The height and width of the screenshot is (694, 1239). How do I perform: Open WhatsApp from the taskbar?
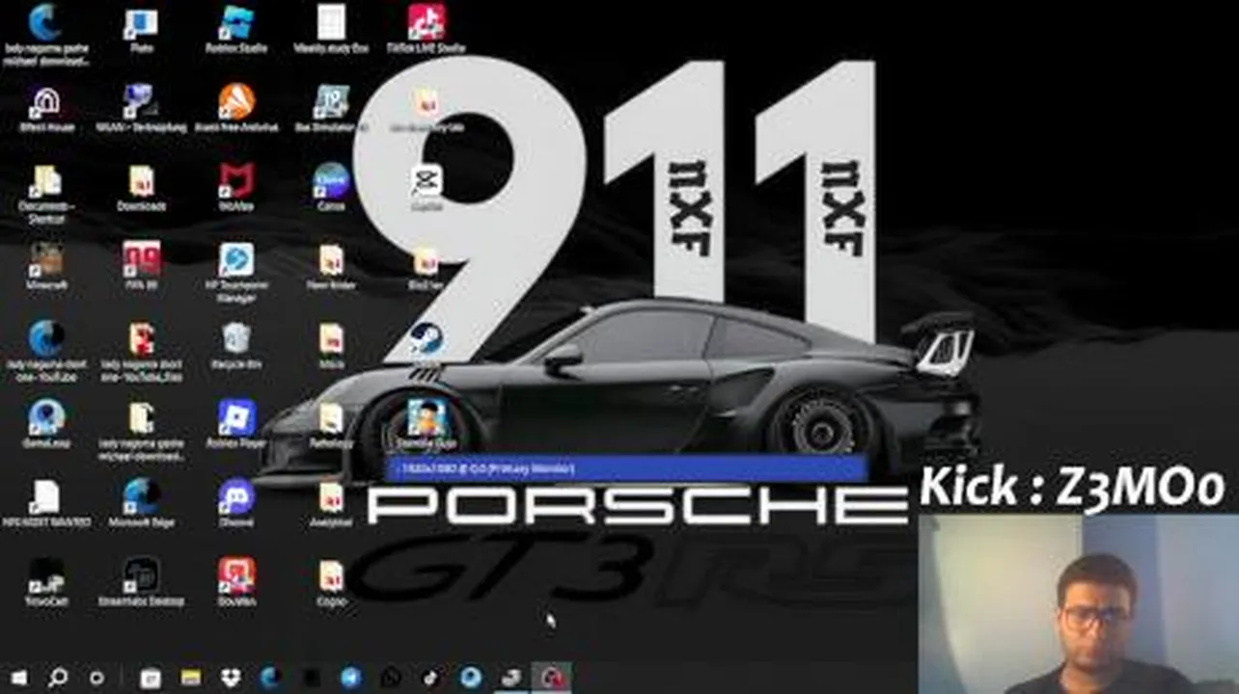point(391,678)
